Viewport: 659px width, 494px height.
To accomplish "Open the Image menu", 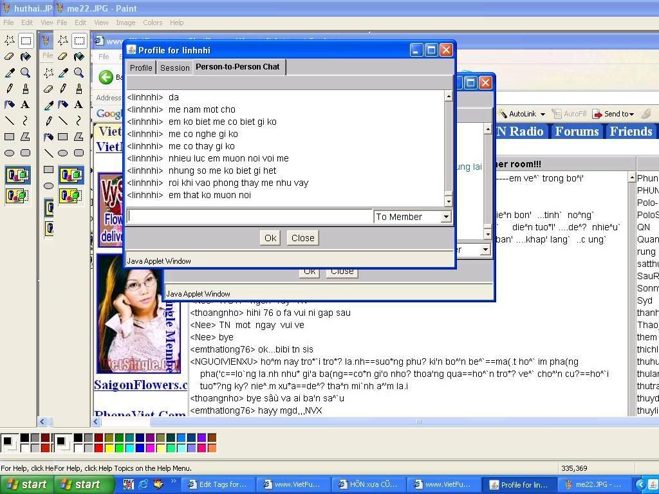I will point(125,23).
